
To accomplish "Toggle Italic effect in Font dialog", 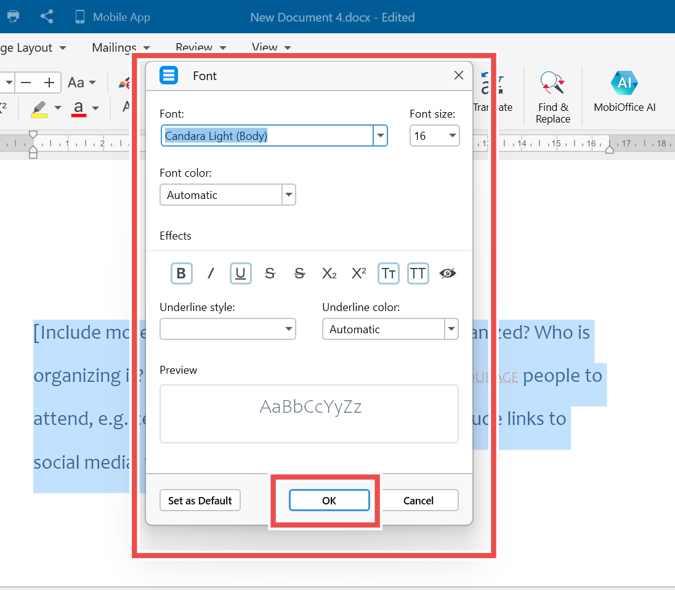I will (211, 273).
